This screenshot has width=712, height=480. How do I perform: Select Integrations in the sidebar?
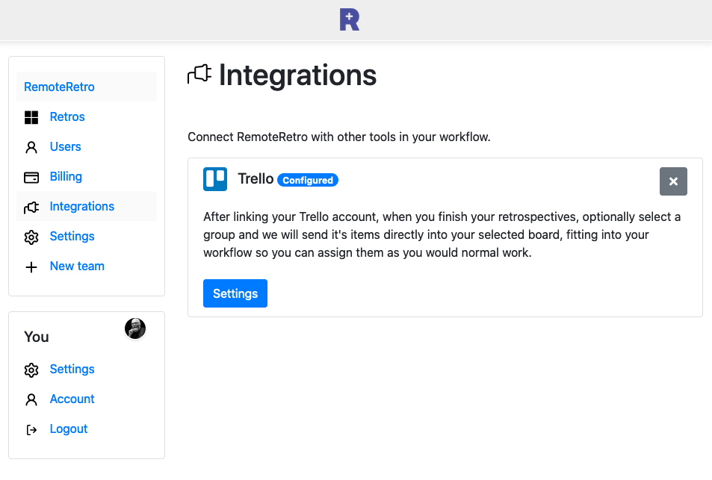point(81,207)
